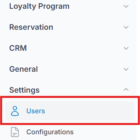Click blank space between Settings and its arrow
The width and height of the screenshot is (140, 140).
(81, 90)
